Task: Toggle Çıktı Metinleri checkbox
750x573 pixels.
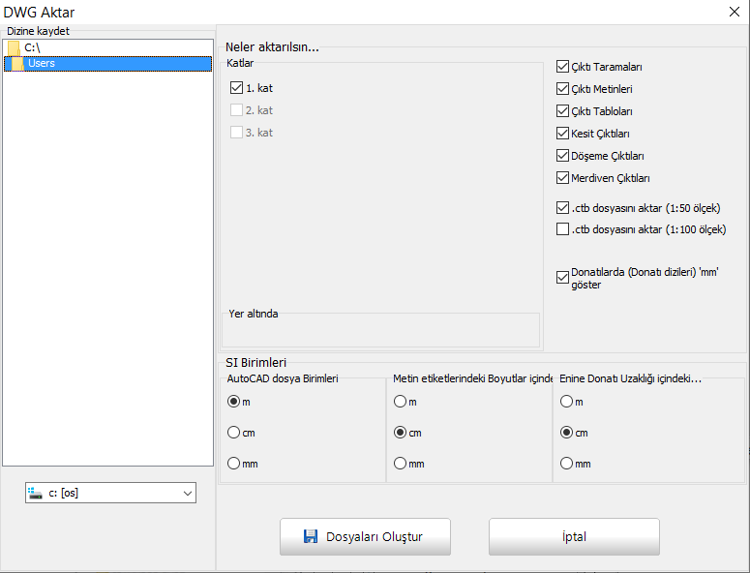Action: 563,89
